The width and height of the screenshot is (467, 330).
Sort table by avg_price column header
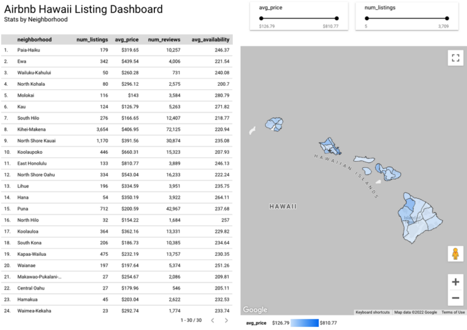tap(126, 40)
